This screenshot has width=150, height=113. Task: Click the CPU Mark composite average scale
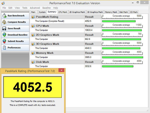122,26
